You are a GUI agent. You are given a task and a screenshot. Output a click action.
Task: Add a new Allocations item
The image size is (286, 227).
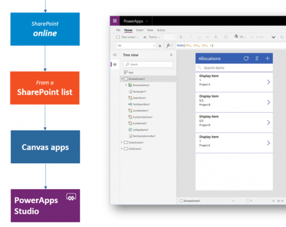point(267,59)
